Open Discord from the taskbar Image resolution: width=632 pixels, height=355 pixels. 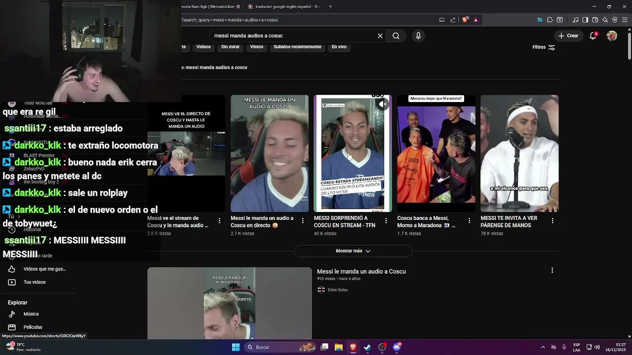tap(396, 347)
